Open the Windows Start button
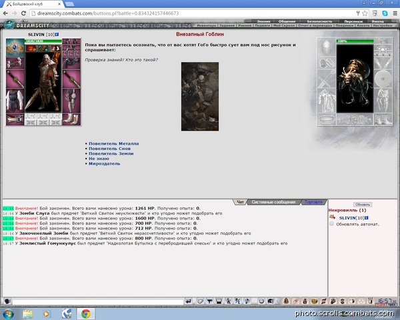Image resolution: width=400 pixels, height=320 pixels. [x=8, y=313]
